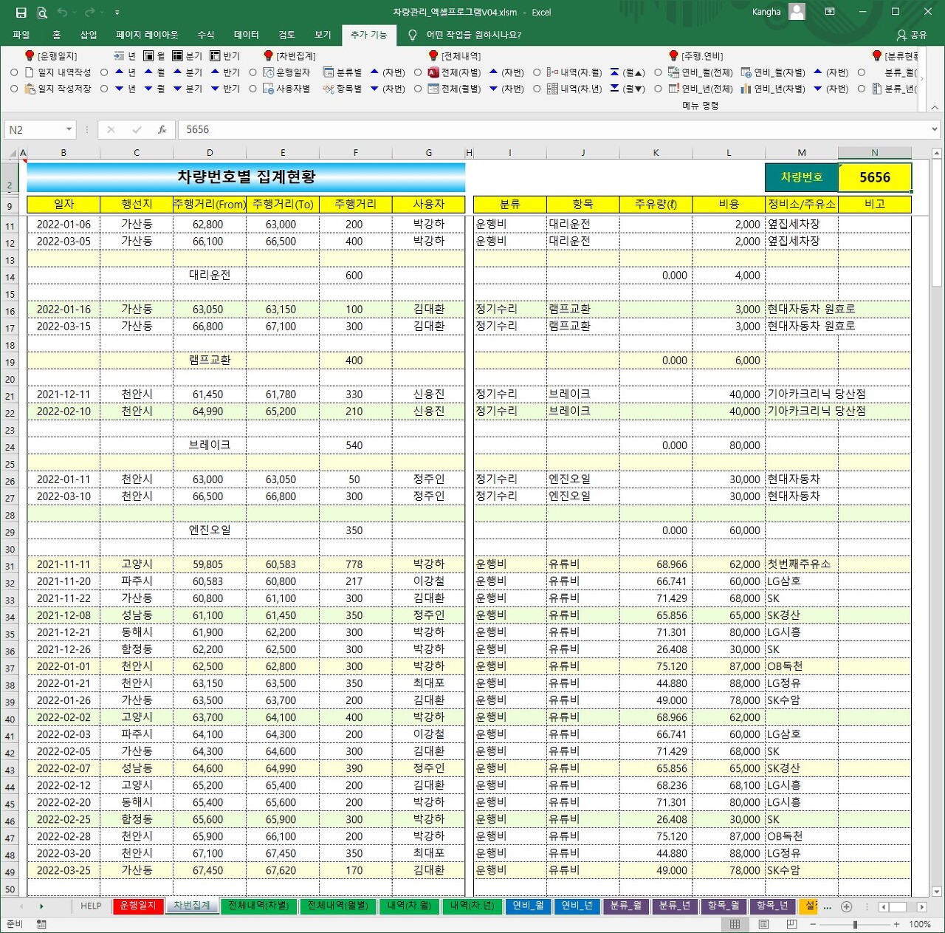Click the blue up arrow beside 분기
Screen dimensions: 945x933
[177, 72]
